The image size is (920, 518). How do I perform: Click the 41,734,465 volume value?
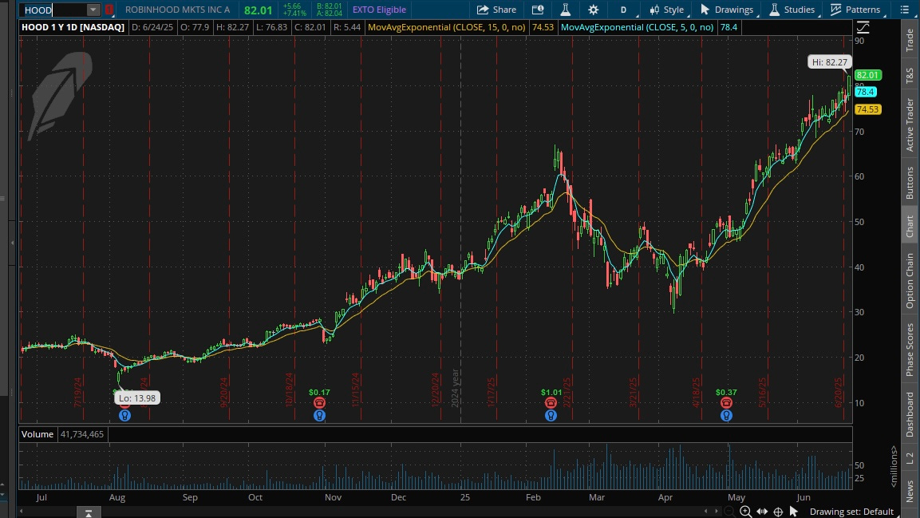tap(82, 434)
